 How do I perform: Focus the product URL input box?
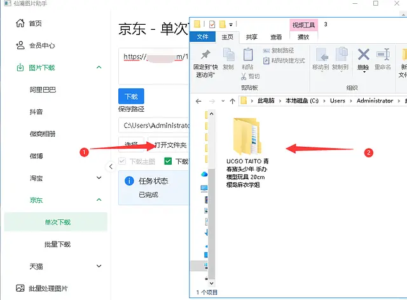pos(154,66)
